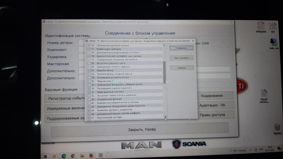The width and height of the screenshot is (283, 159).
Task: Click the Отмена button
Action: 182,68
